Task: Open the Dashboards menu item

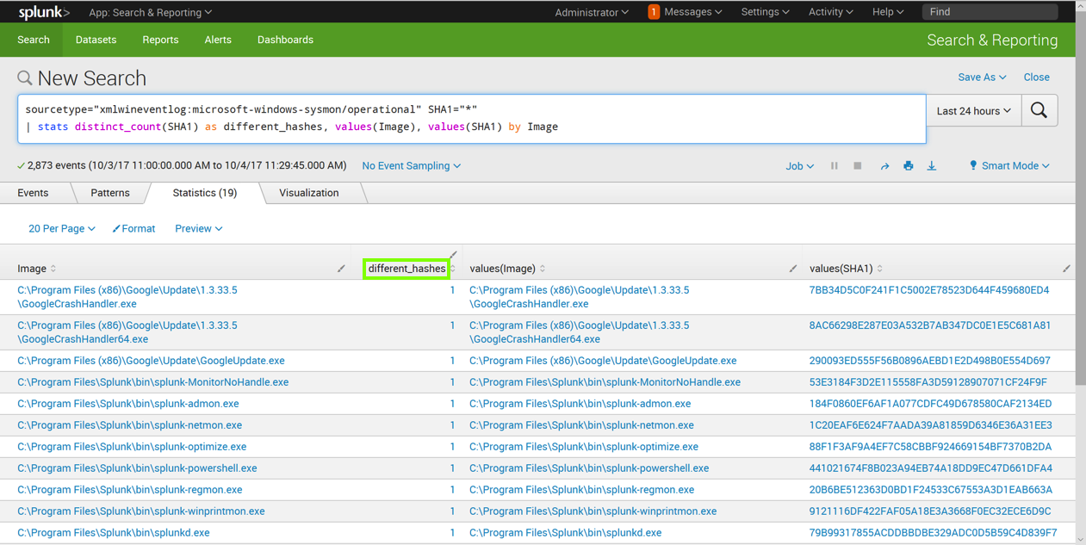Action: [x=285, y=40]
